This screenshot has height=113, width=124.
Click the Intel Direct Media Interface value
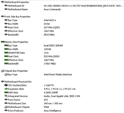point(58,74)
